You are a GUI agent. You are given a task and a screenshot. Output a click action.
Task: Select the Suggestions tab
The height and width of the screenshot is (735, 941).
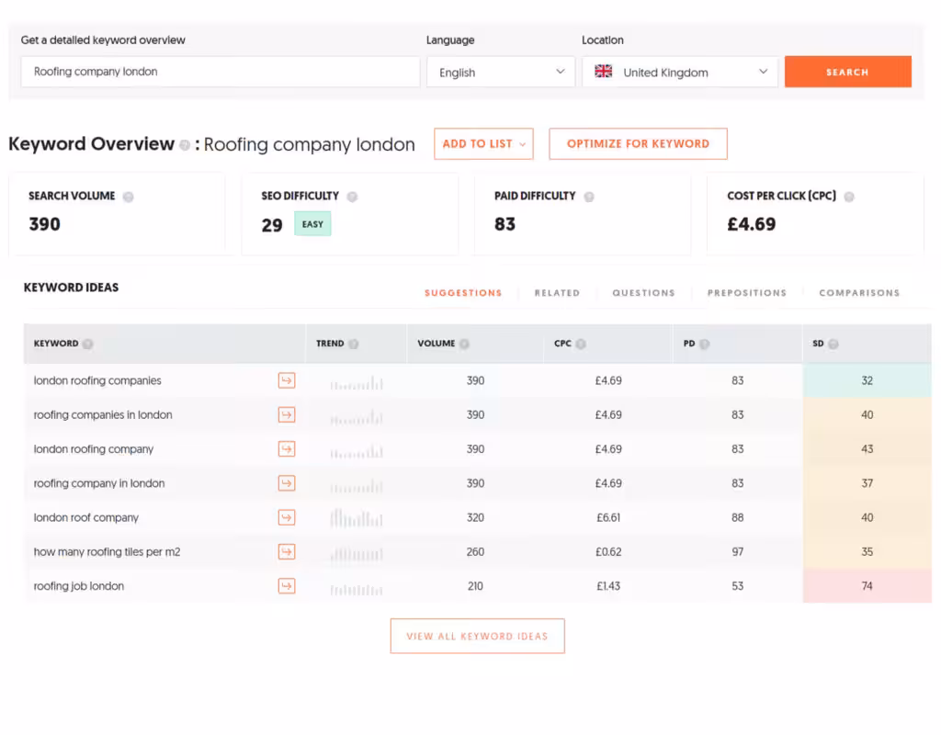(x=463, y=293)
